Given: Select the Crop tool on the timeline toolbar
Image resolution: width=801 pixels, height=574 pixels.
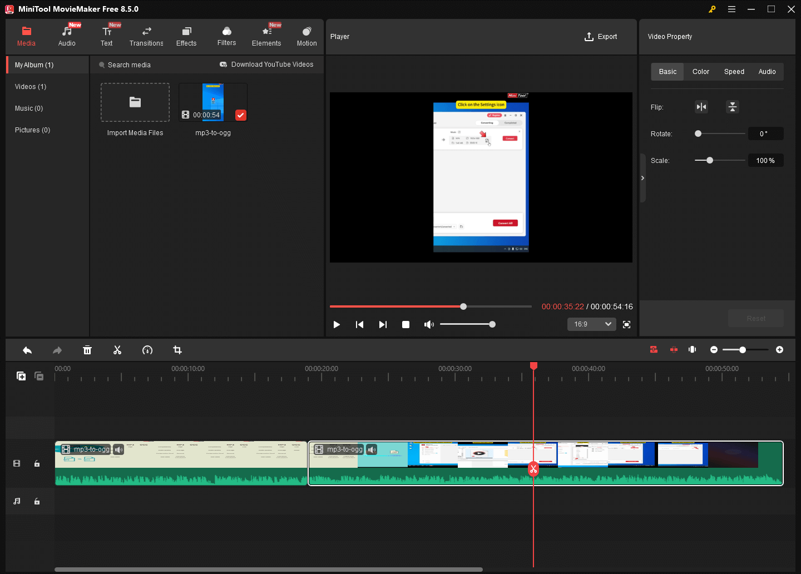Looking at the screenshot, I should point(177,350).
